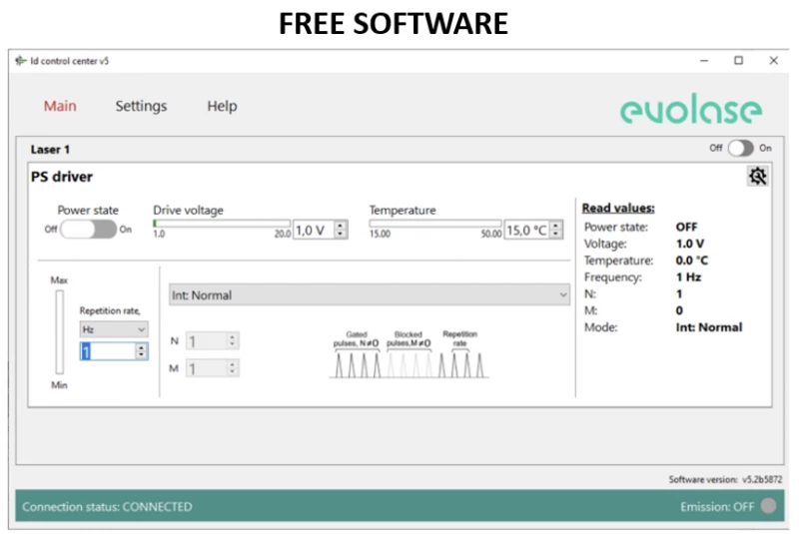
Task: Click the app icon in the title bar
Action: 21,61
